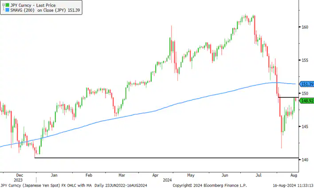
Task: Click the 140 y-axis label
Action: click(x=305, y=160)
